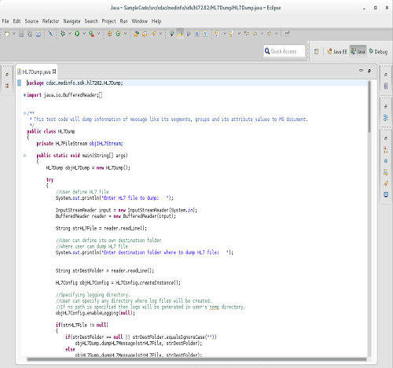The image size is (393, 368).
Task: Toggle Block Selection mode button
Action: [197, 34]
